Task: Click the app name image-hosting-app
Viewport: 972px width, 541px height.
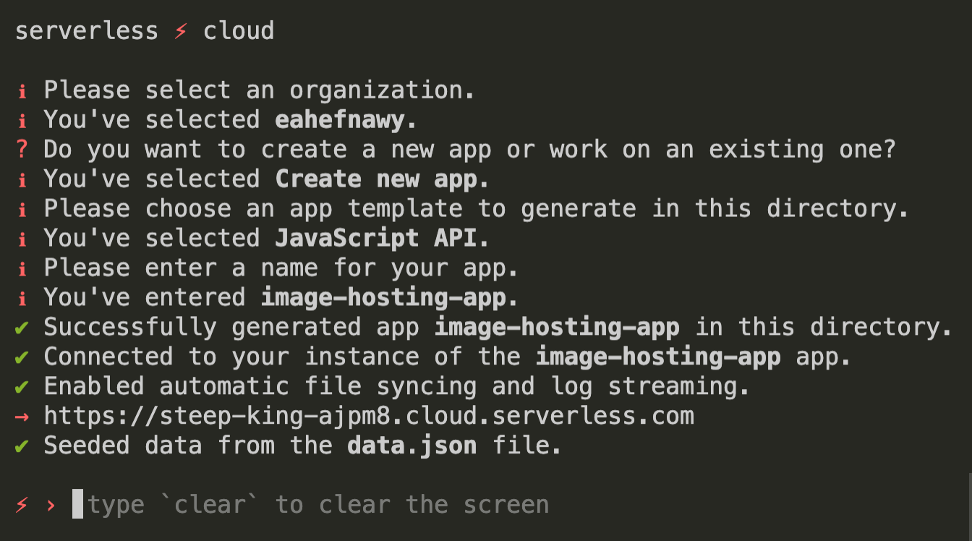Action: click(x=382, y=297)
